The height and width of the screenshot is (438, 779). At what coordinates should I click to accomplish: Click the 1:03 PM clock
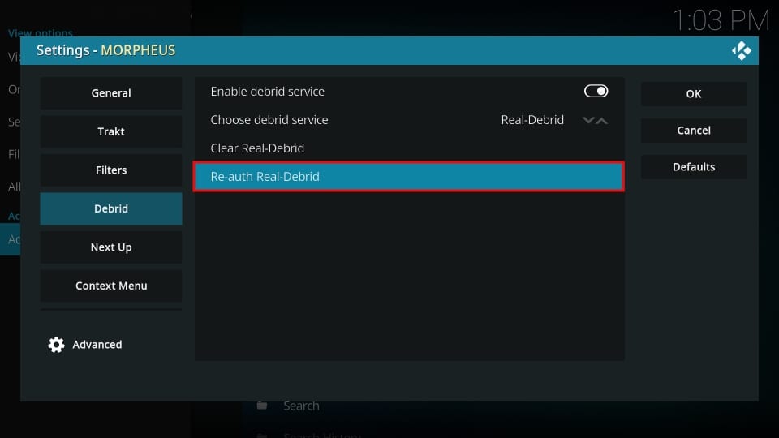721,20
